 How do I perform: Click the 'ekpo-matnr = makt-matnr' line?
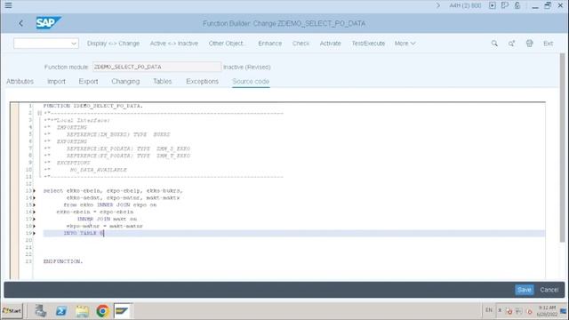coord(105,226)
